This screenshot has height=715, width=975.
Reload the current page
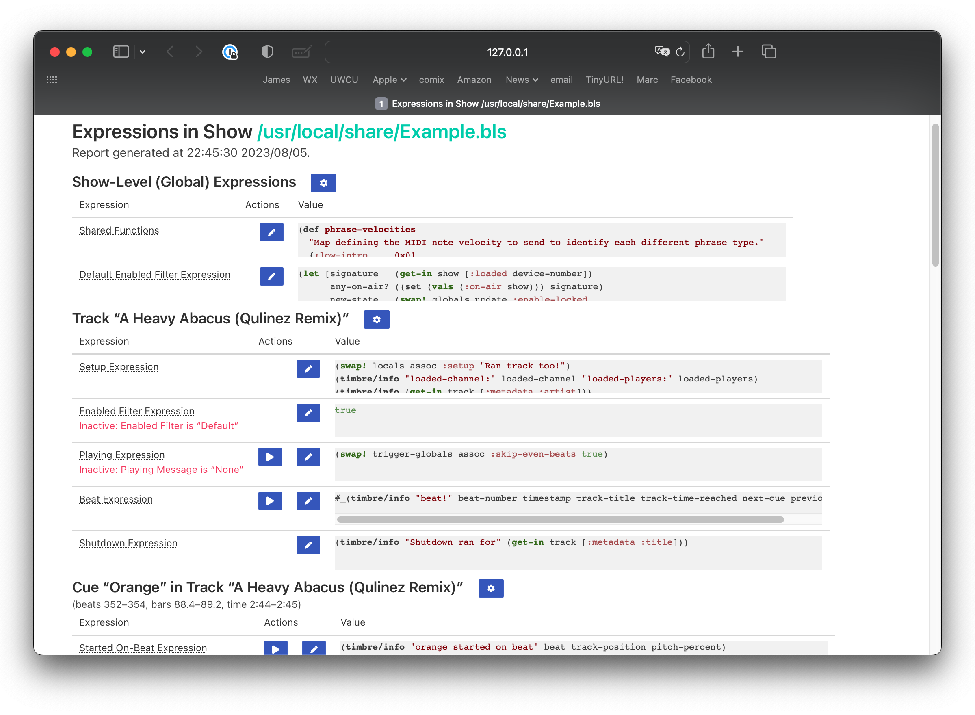680,52
